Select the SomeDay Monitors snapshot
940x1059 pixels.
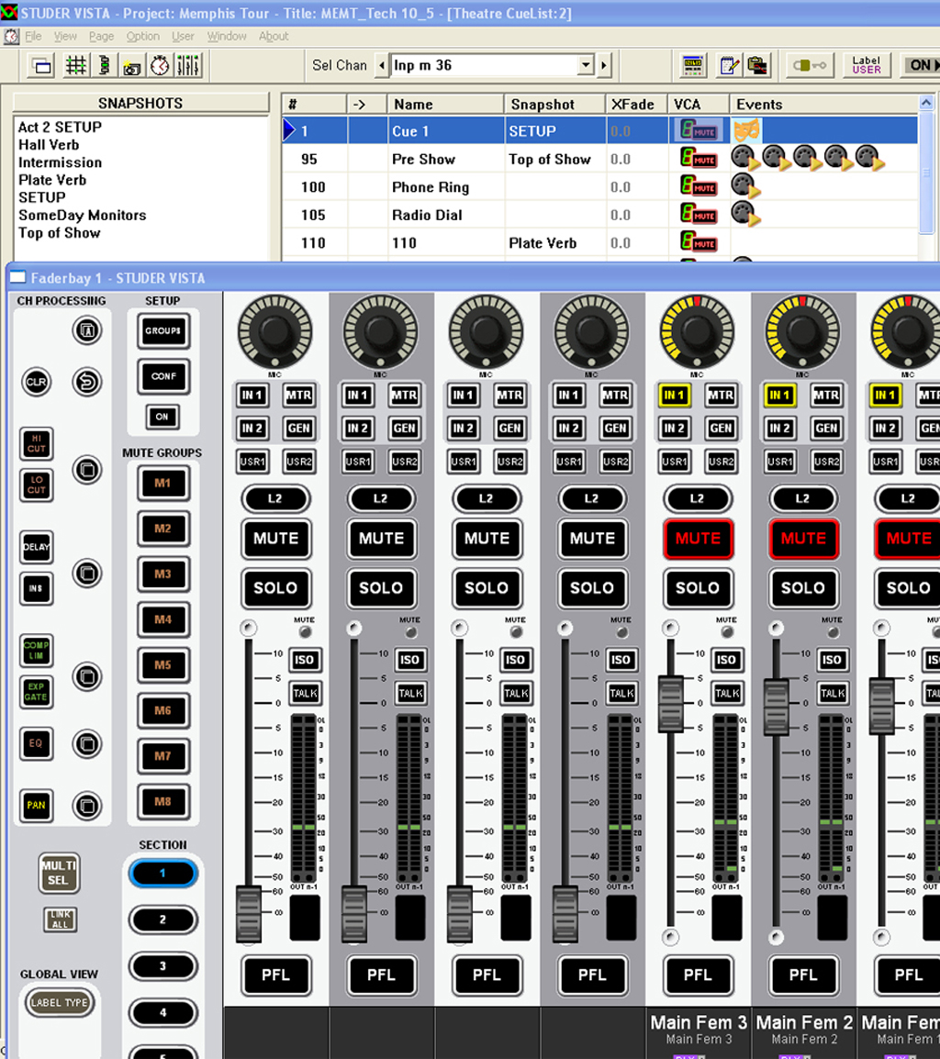[83, 216]
